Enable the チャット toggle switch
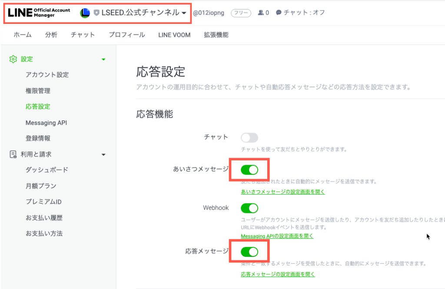Viewport: 445px width, 289px height. (249, 138)
